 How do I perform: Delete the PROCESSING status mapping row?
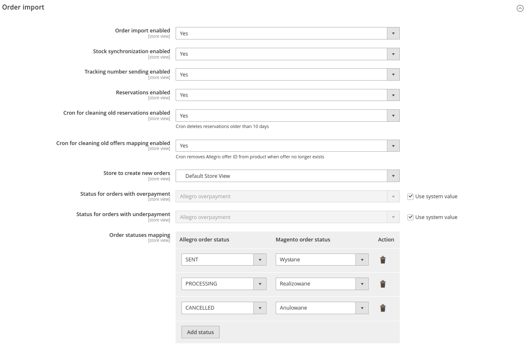tap(383, 284)
